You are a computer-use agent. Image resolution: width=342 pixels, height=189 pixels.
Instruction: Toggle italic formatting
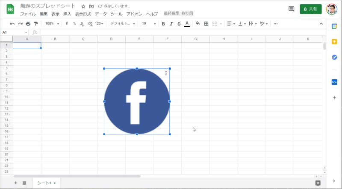point(171,24)
